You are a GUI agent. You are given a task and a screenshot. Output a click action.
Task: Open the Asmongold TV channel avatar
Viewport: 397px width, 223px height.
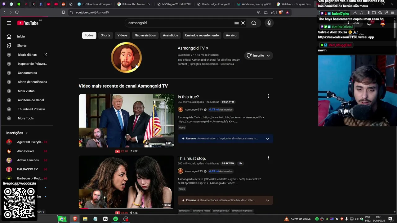[x=126, y=57]
